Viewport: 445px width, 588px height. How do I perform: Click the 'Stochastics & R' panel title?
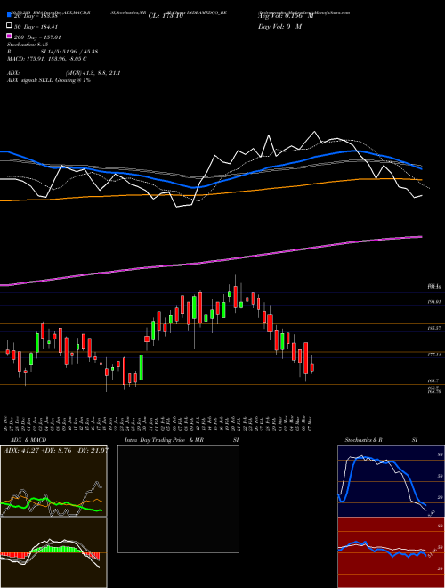coord(363,440)
